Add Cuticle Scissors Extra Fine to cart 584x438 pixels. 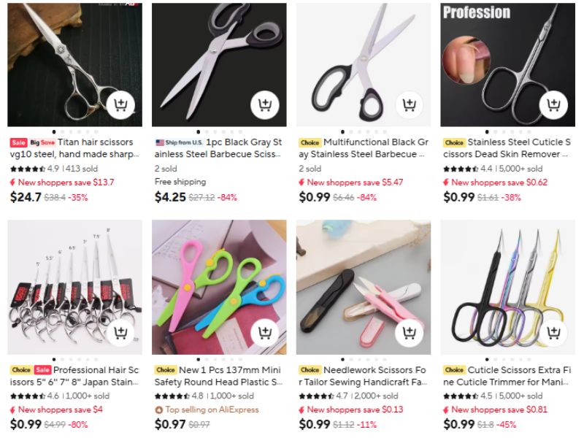[553, 332]
